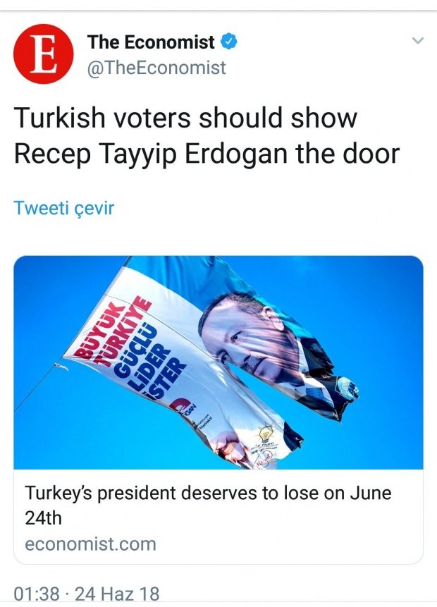Image resolution: width=437 pixels, height=607 pixels.
Task: Click the handshake picture at flag bottom
Action: (229, 448)
